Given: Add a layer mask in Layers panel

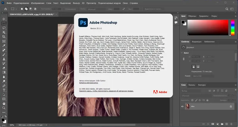Looking at the screenshot, I should (x=213, y=124).
